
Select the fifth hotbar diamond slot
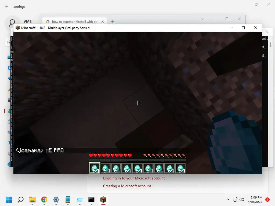tap(138, 168)
